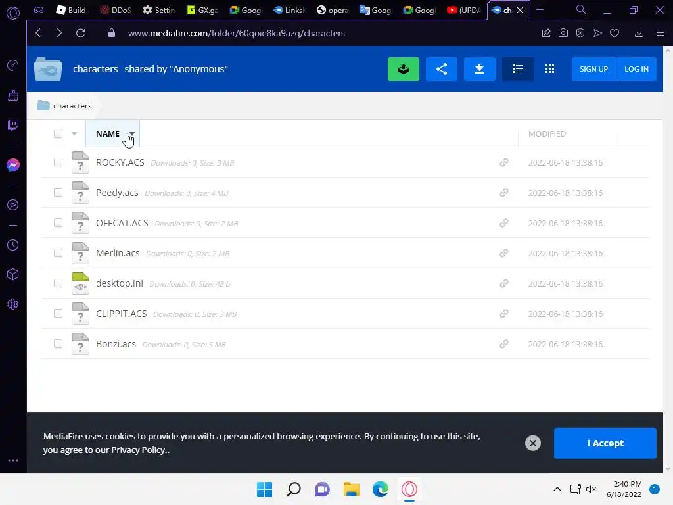Go forward to the next page

coord(59,33)
